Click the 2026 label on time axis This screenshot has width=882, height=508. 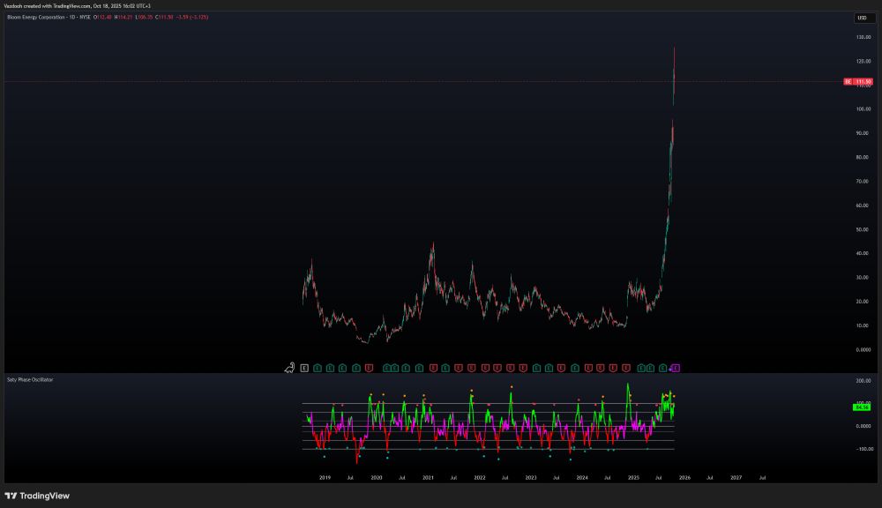684,478
